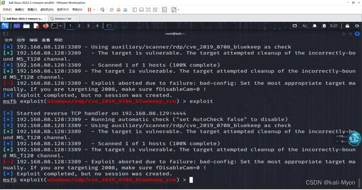
Task: Open the Kali applications menu dragon icon
Action: [5, 26]
